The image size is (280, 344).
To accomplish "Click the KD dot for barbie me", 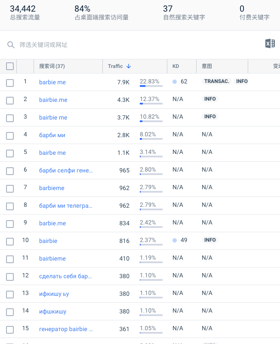I will tap(175, 82).
